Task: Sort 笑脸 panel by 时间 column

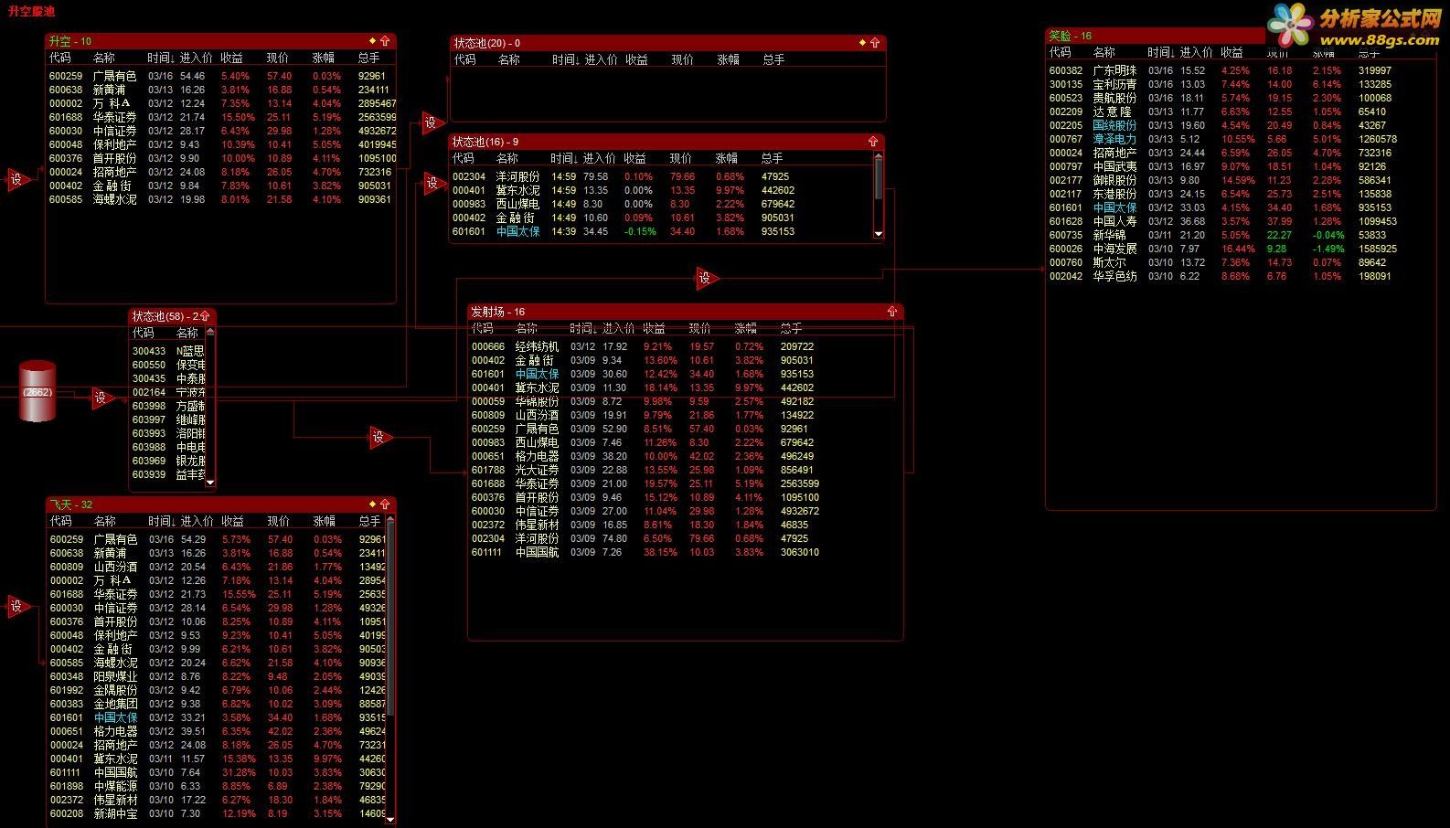Action: pyautogui.click(x=1161, y=52)
